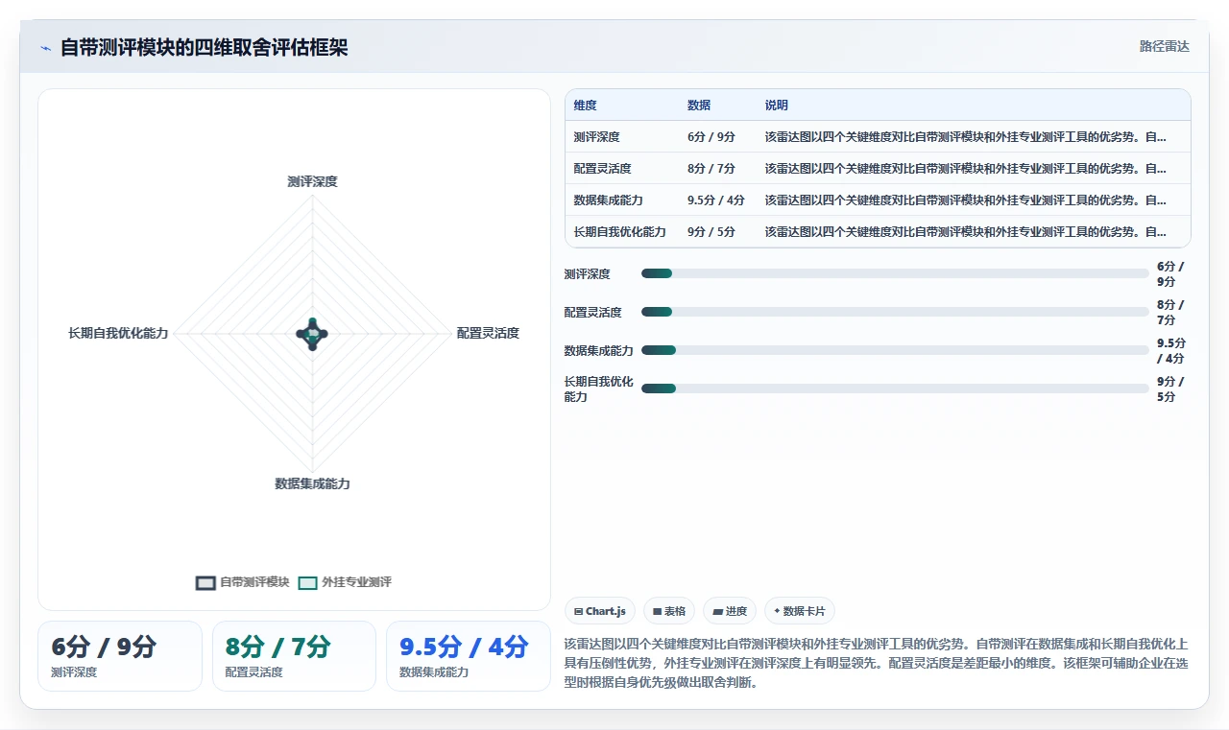This screenshot has width=1229, height=730.
Task: Click the 数据集成能力 radar axis label
Action: point(312,483)
